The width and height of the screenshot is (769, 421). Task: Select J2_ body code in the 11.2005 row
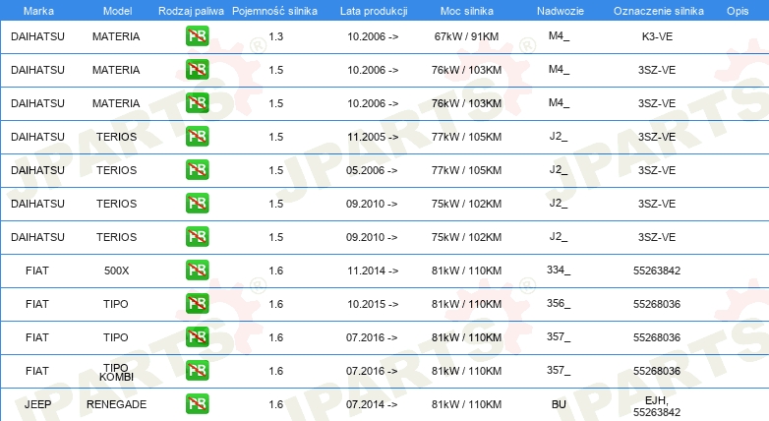click(559, 137)
